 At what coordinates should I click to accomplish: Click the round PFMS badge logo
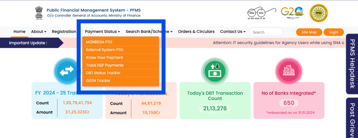319,13
